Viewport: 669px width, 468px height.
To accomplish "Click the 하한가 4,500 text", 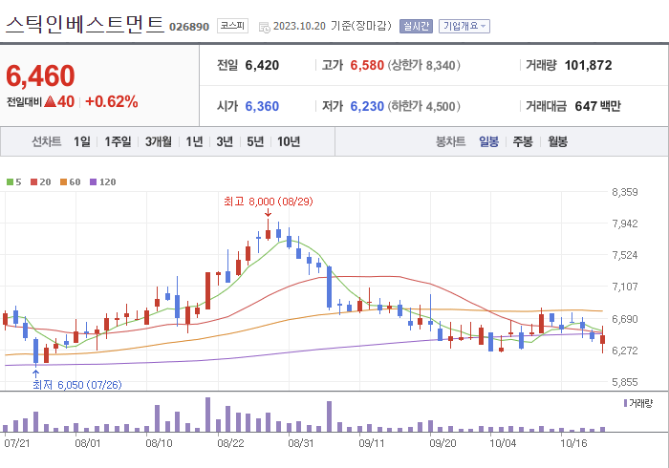I will pos(423,106).
